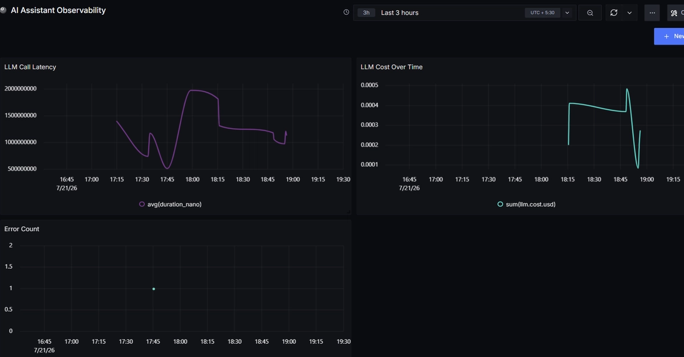Click the 18:00 x-axis tick in latency chart
The height and width of the screenshot is (357, 684).
coord(192,179)
